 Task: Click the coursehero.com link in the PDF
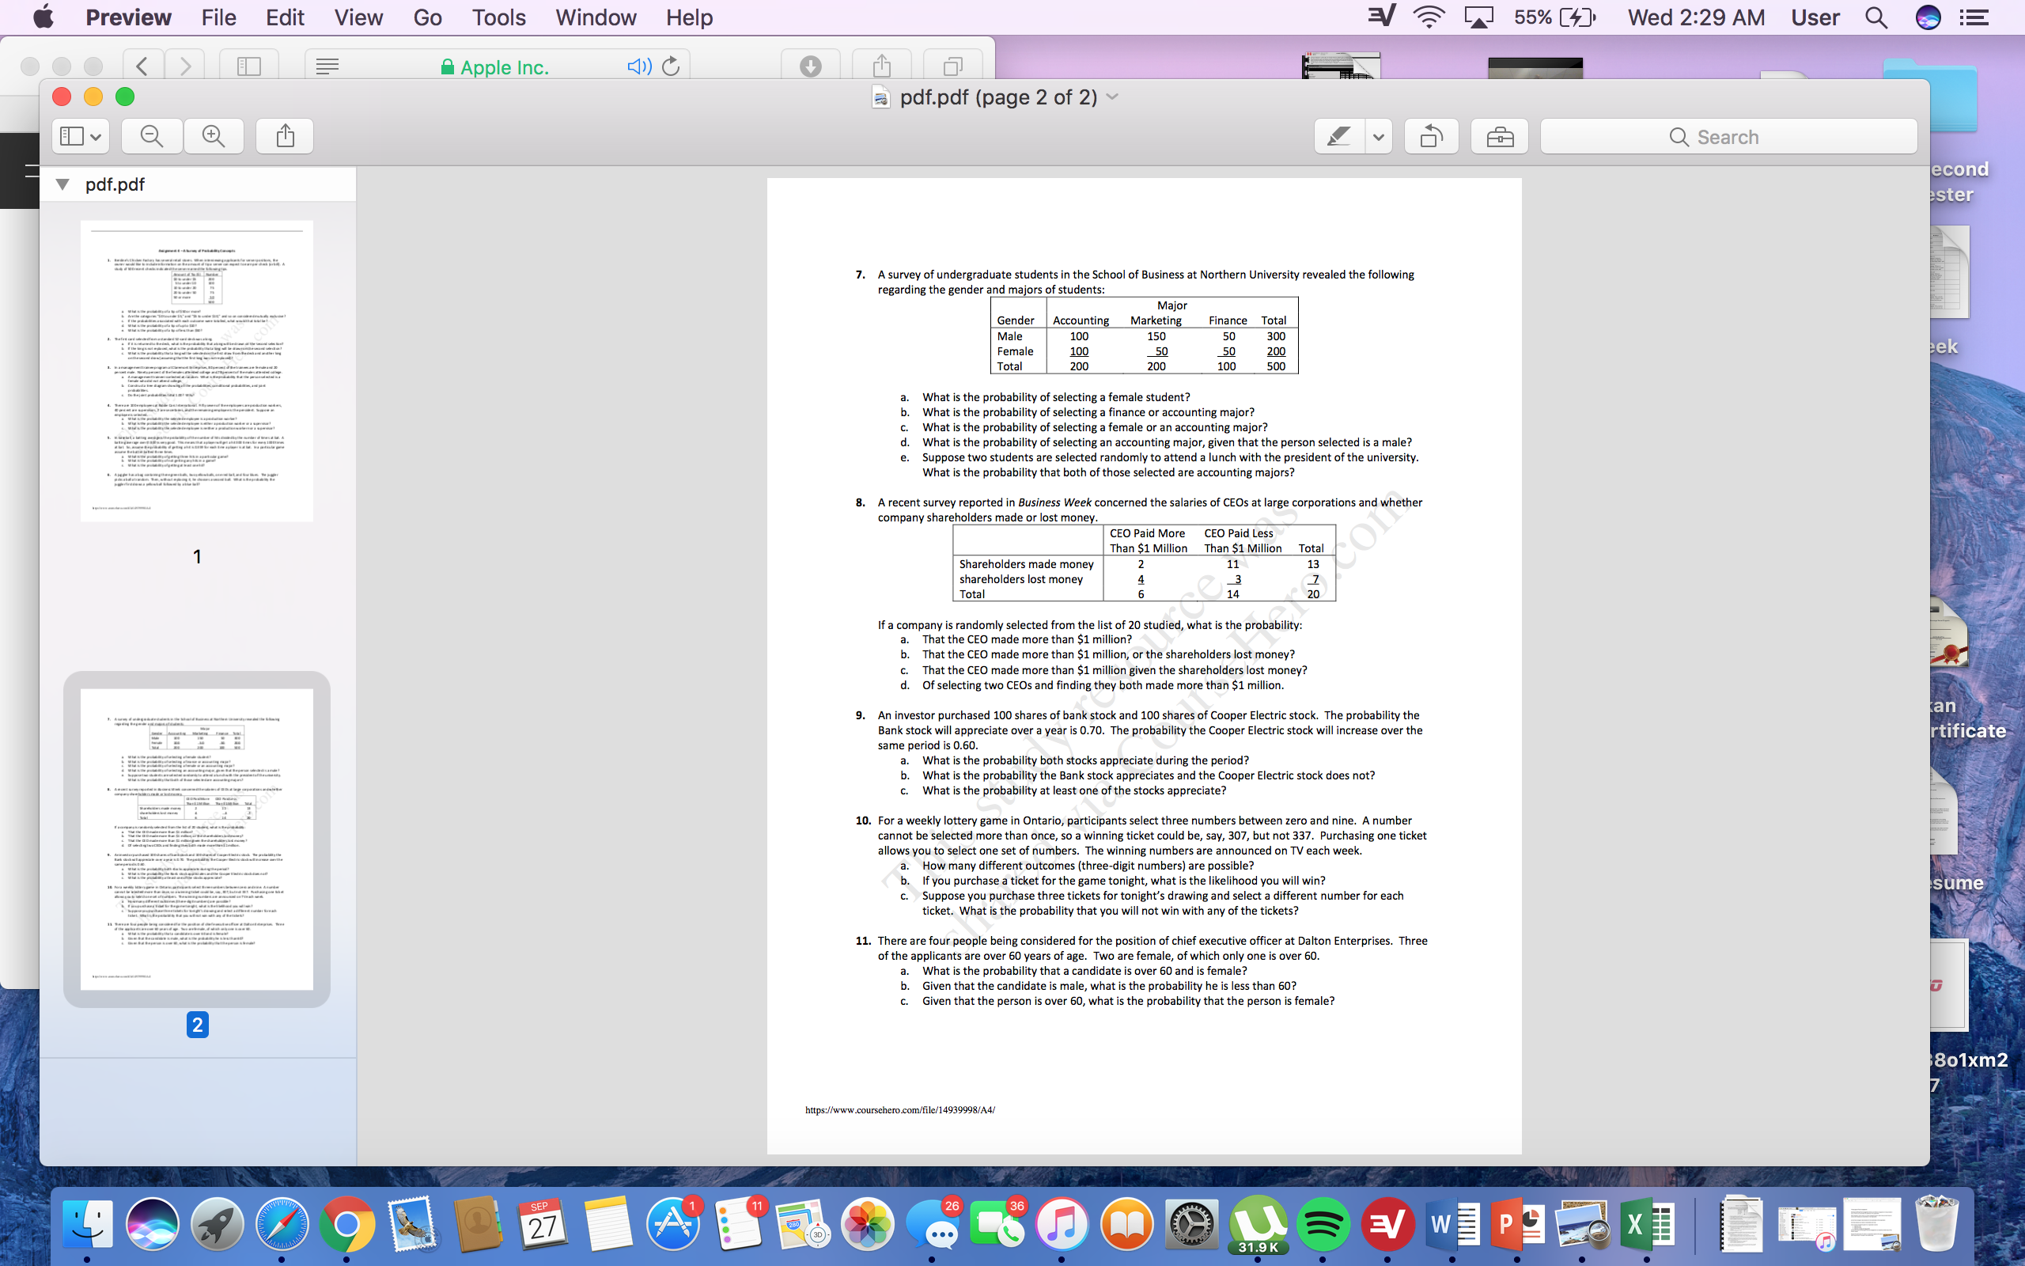point(899,1110)
